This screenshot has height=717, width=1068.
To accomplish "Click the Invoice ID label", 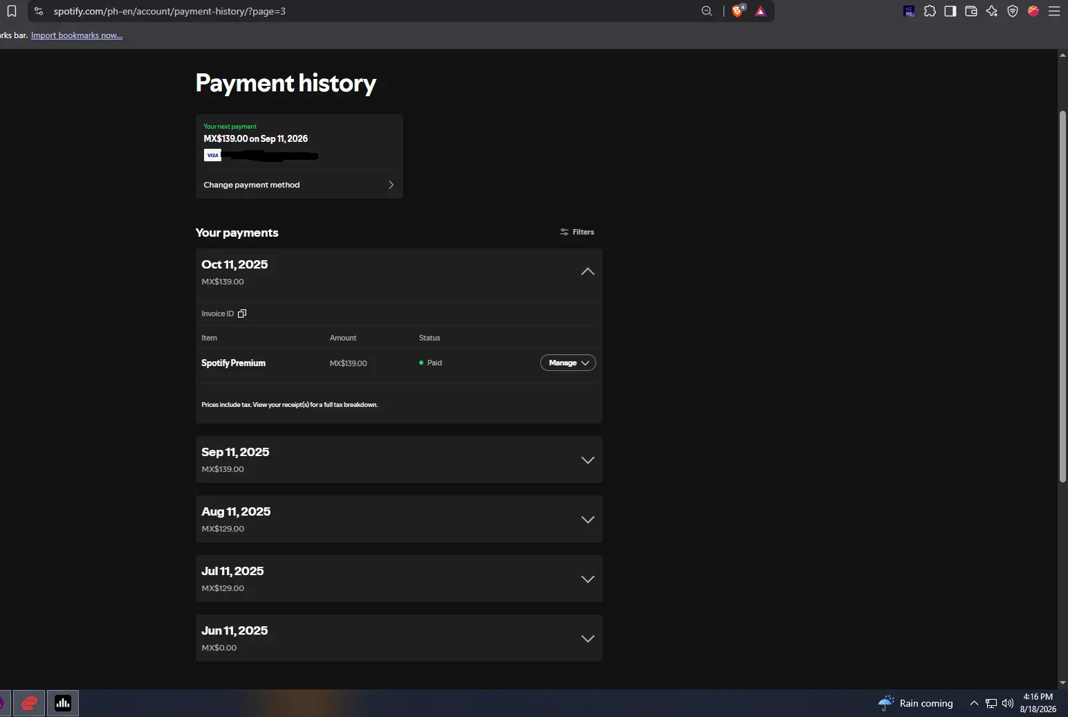I will 217,314.
